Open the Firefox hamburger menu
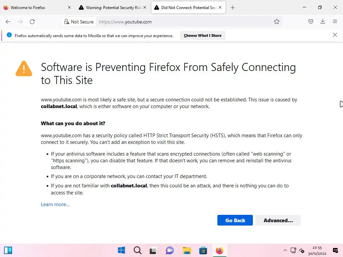 pos(335,22)
